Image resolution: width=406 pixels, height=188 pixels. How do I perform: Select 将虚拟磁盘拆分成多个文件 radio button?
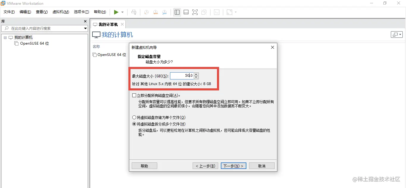click(x=134, y=124)
